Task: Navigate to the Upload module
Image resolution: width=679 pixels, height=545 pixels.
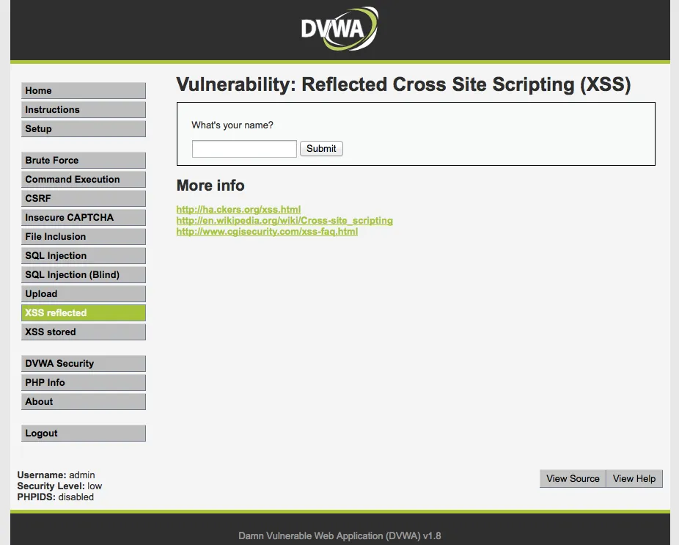Action: click(x=83, y=293)
